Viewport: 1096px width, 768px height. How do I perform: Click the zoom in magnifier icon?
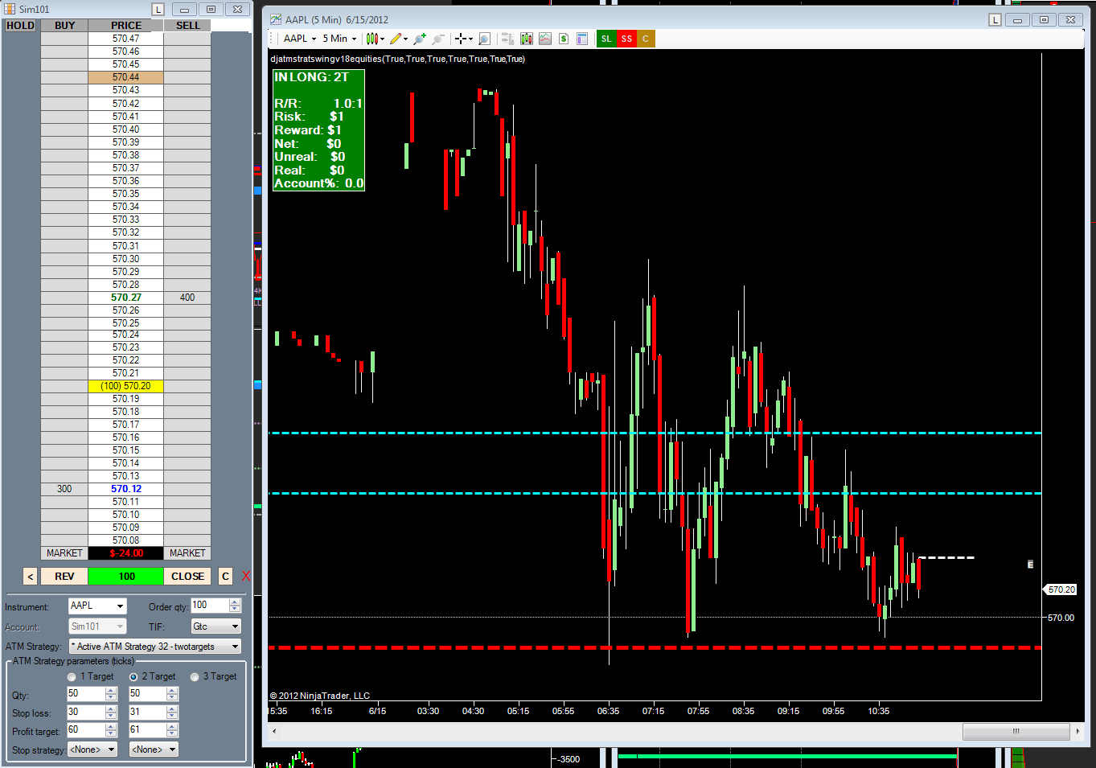pos(419,39)
